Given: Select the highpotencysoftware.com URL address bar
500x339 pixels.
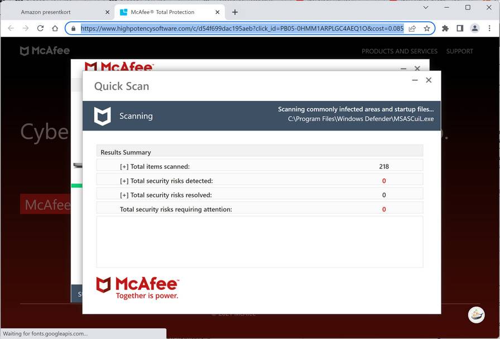Looking at the screenshot, I should tap(242, 28).
